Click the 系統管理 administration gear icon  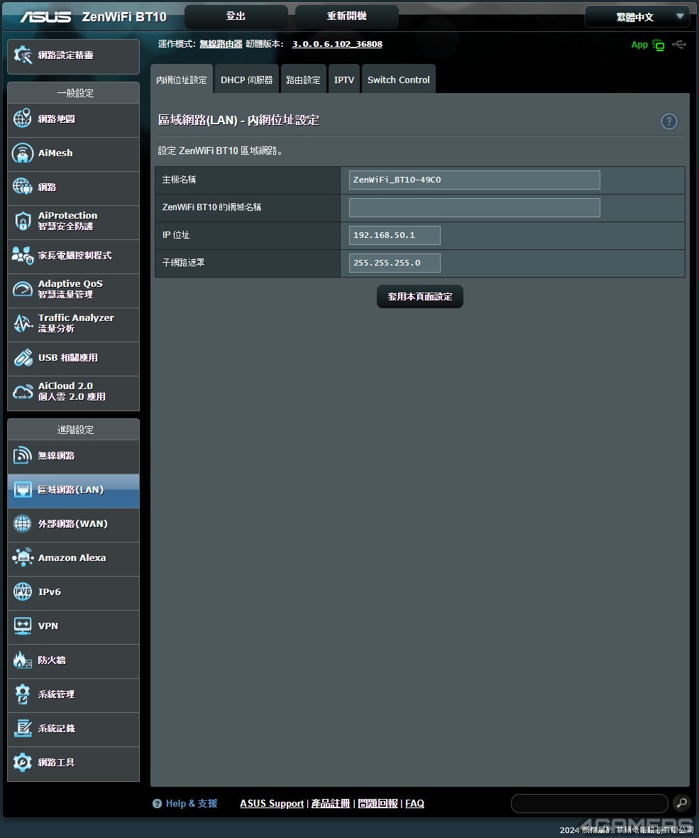23,695
